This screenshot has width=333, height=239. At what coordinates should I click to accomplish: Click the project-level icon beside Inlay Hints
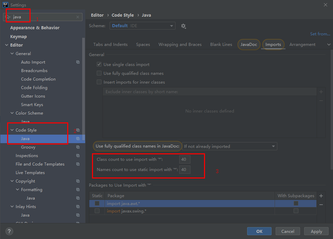pyautogui.click(x=78, y=206)
